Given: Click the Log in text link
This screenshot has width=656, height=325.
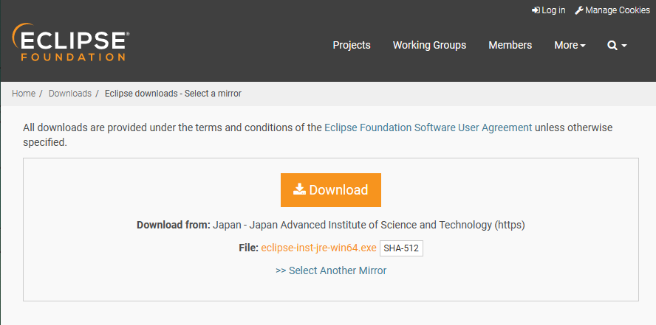Looking at the screenshot, I should pyautogui.click(x=553, y=10).
